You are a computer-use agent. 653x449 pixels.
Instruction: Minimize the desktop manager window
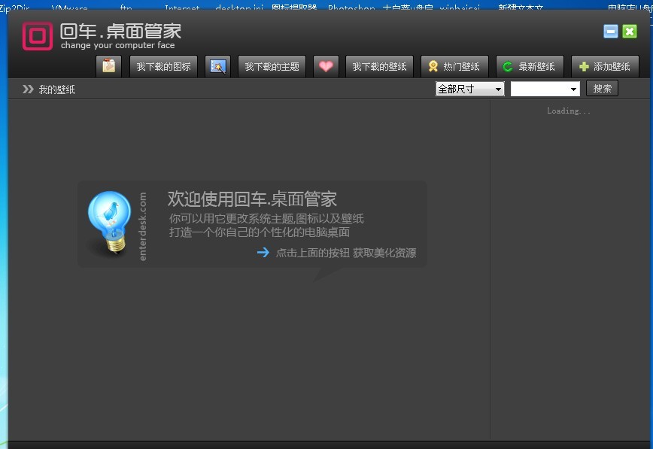click(611, 31)
